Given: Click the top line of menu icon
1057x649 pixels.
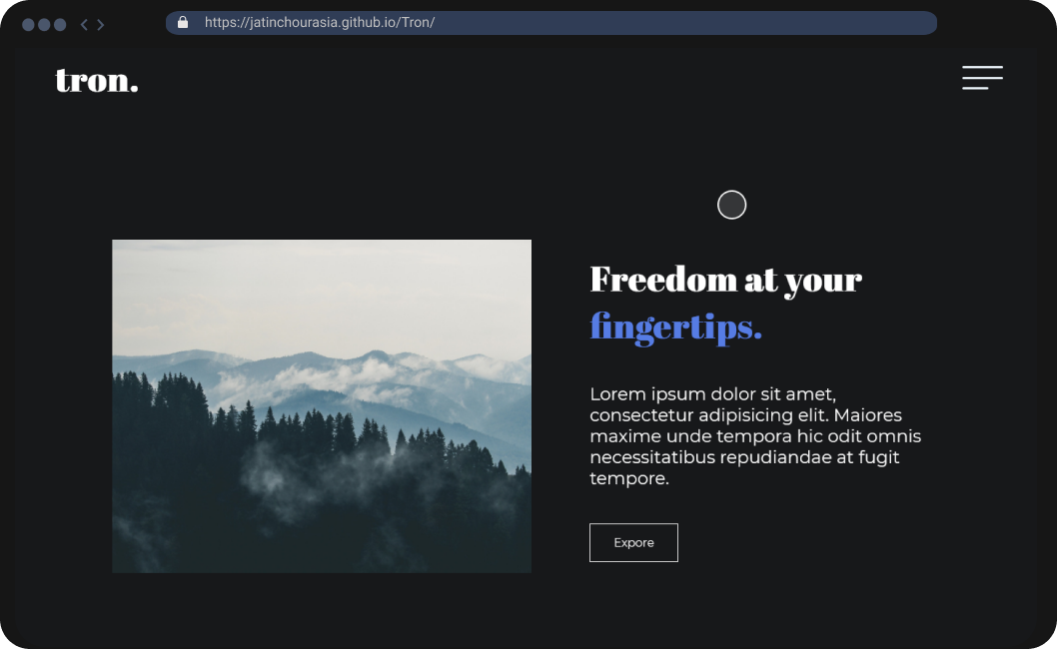Looking at the screenshot, I should pos(982,67).
